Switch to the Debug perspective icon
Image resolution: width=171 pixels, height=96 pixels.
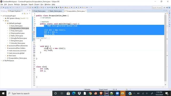coord(169,8)
